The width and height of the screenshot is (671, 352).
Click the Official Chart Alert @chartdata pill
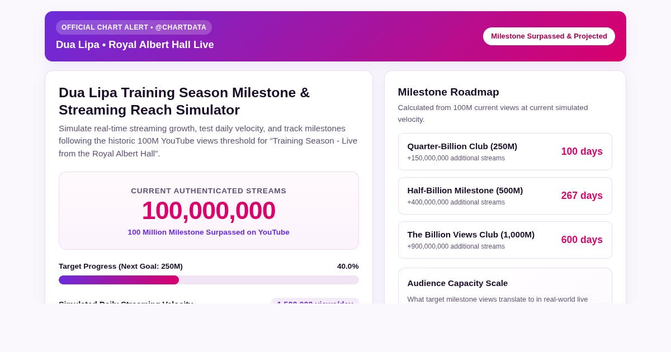pos(134,27)
